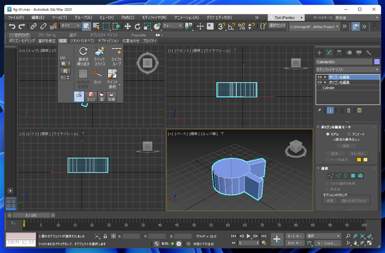Image resolution: width=385 pixels, height=253 pixels.
Task: Switch to the オブジェクト ペイント ribbon tab
Action: (104, 35)
